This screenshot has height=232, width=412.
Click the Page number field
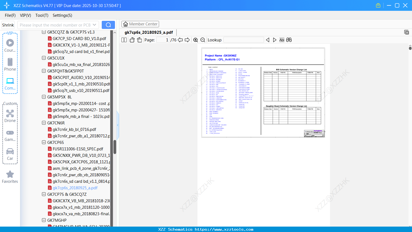tap(163, 40)
